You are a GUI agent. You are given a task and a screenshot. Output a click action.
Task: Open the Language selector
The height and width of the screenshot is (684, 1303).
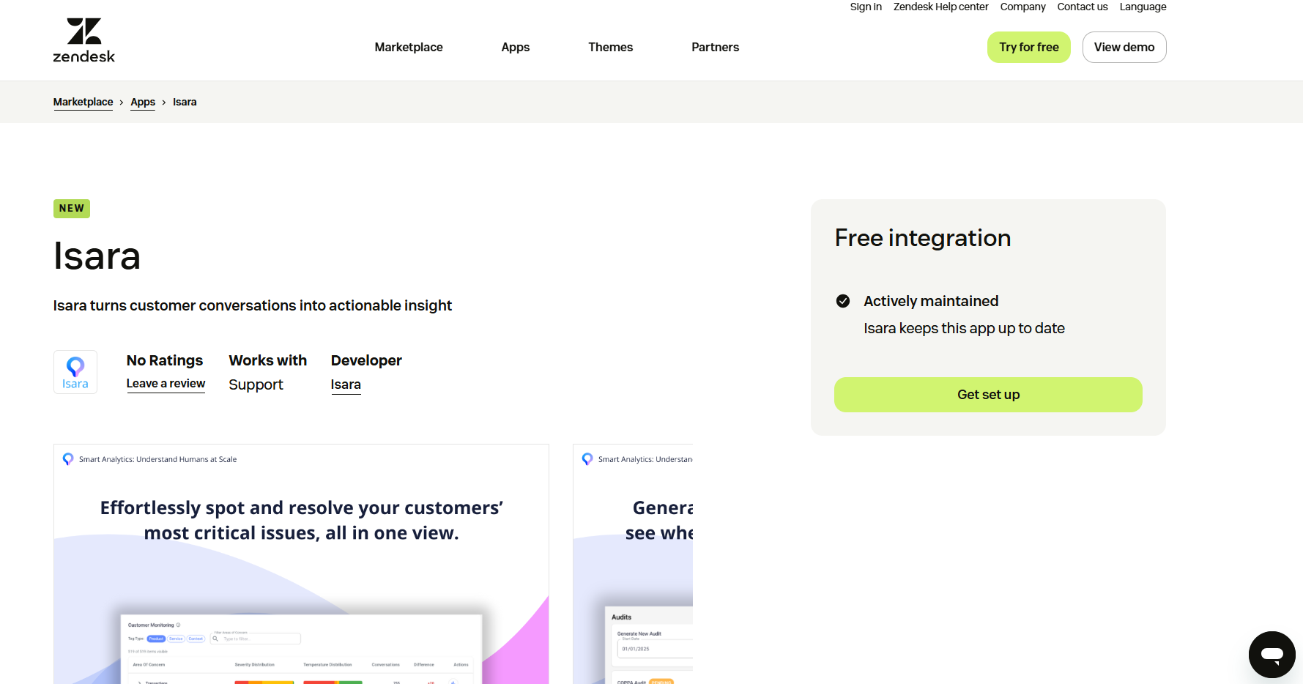[x=1143, y=7]
